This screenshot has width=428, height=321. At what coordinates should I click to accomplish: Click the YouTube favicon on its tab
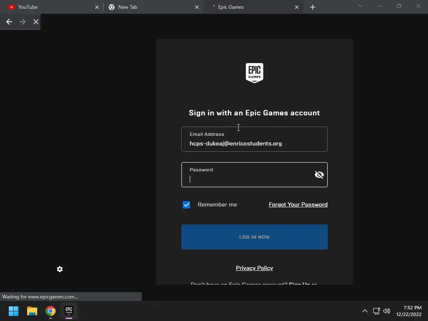(x=11, y=7)
